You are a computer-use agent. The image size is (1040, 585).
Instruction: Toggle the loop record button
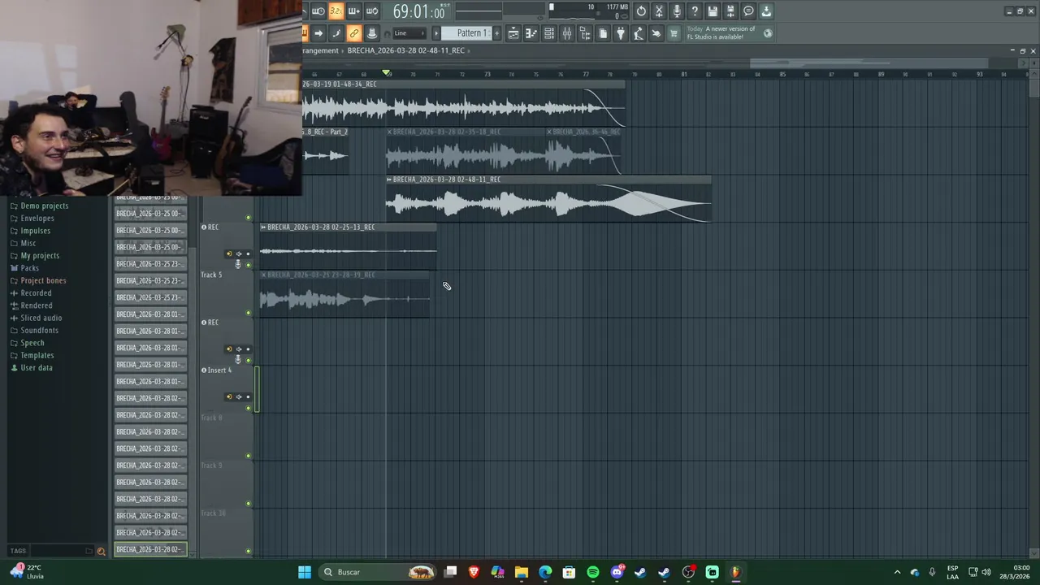click(x=372, y=11)
